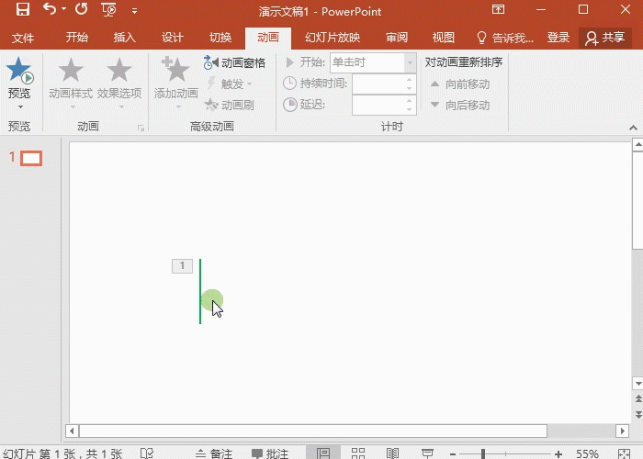The width and height of the screenshot is (643, 459).
Task: Go to previous slide double-arrow button
Action: 638,398
